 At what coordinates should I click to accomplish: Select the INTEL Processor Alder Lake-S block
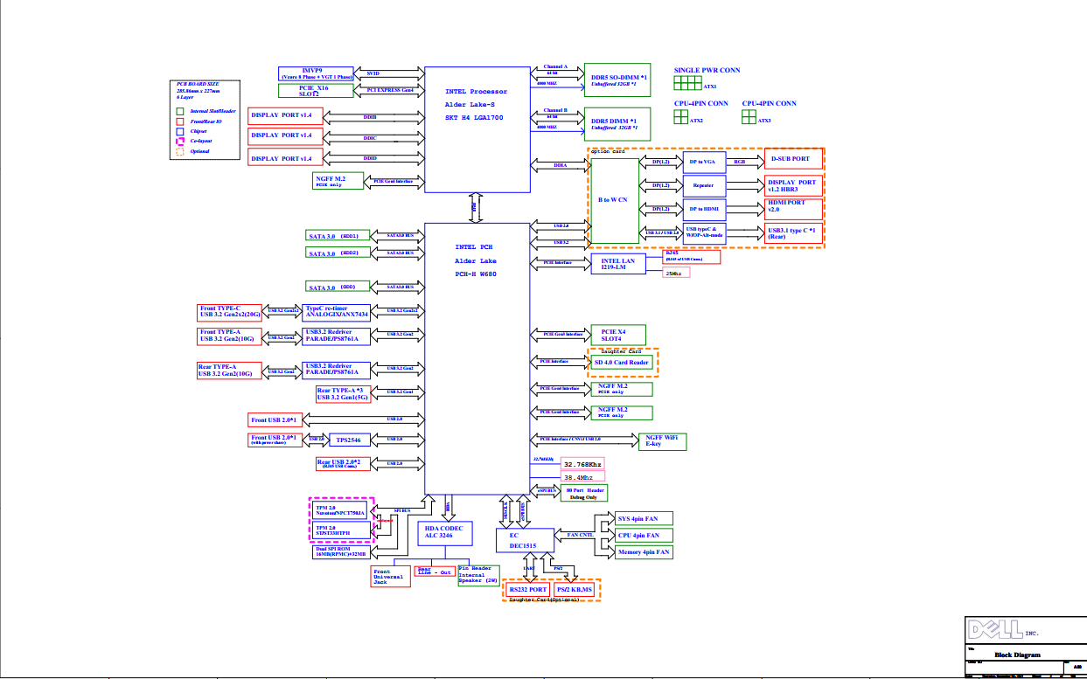tap(477, 128)
